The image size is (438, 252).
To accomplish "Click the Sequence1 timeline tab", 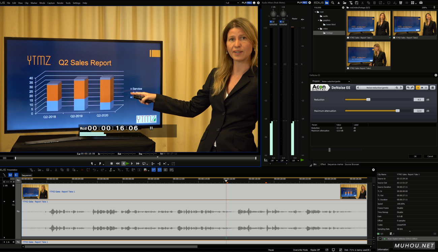I will coord(27,175).
